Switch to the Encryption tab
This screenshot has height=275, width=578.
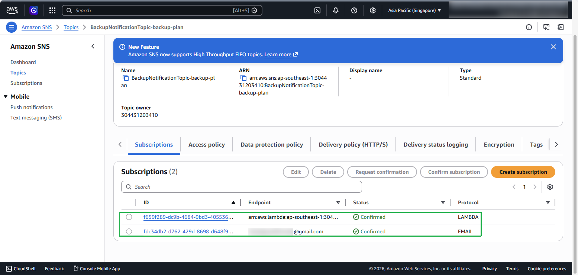tap(499, 145)
